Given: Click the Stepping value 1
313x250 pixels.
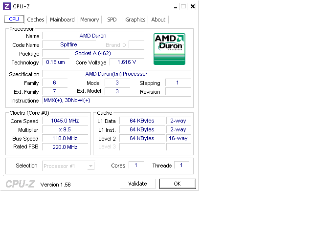Looking at the screenshot, I should [178, 83].
